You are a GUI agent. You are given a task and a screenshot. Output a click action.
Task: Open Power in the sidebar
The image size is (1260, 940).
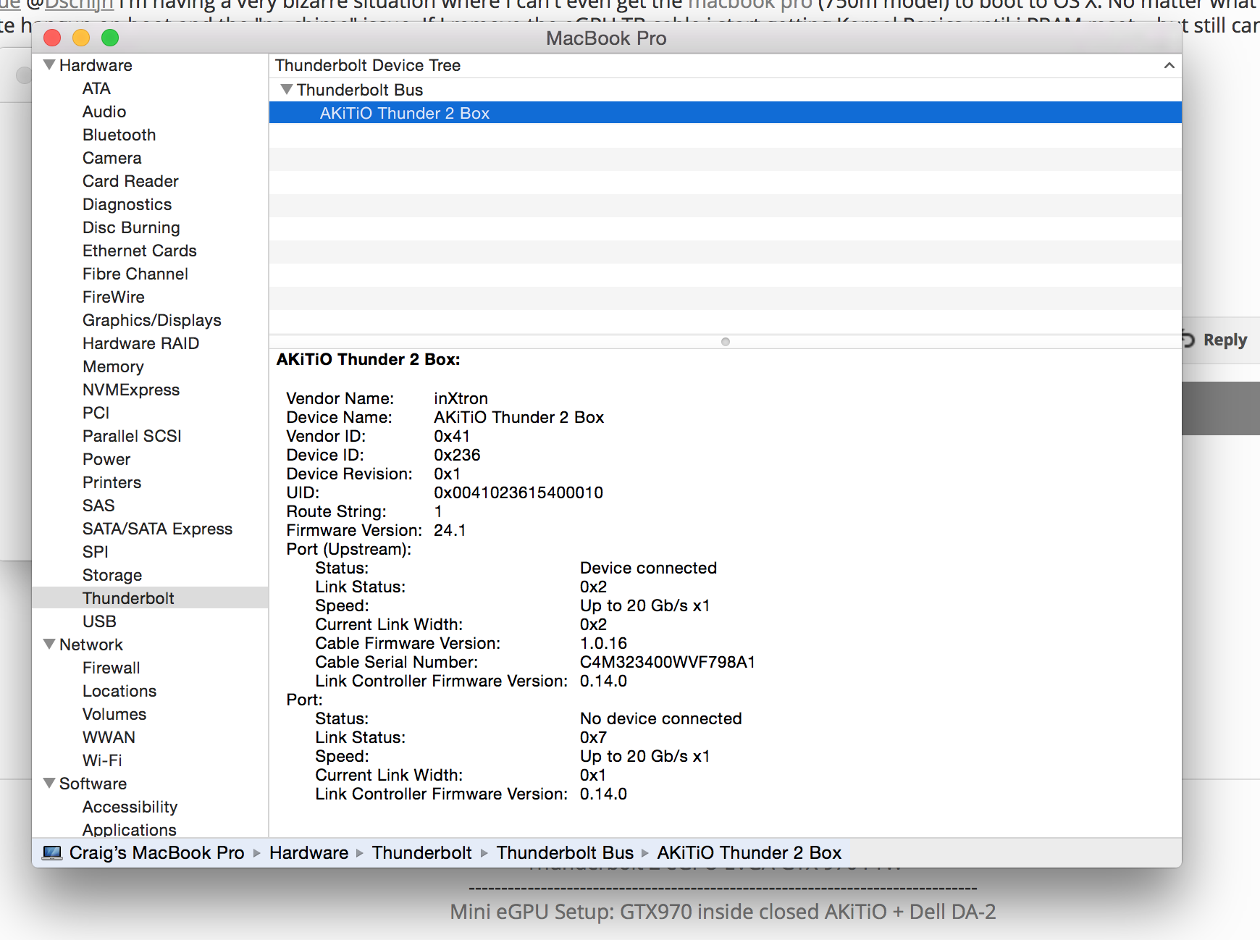click(x=106, y=459)
